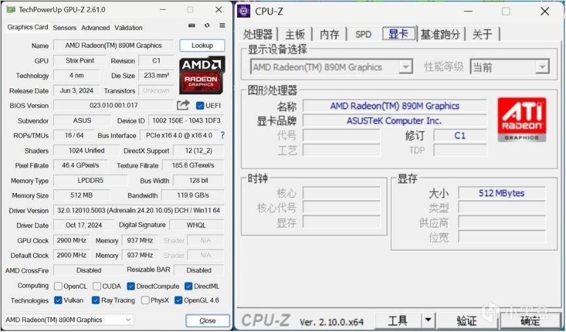Click the GPU Name field
The height and width of the screenshot is (332, 566).
pos(113,45)
